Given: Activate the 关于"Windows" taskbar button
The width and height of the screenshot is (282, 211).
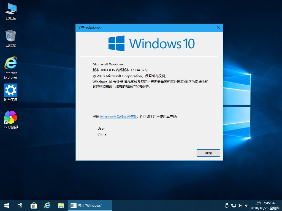Looking at the screenshot, I should pyautogui.click(x=90, y=206).
